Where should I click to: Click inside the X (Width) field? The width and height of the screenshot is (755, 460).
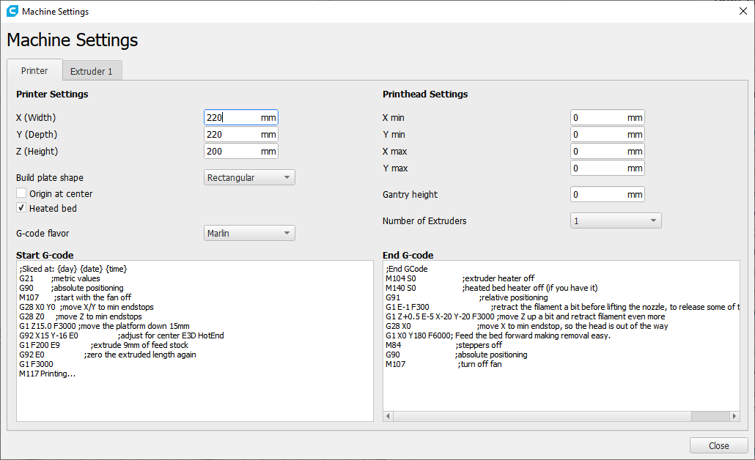(240, 117)
